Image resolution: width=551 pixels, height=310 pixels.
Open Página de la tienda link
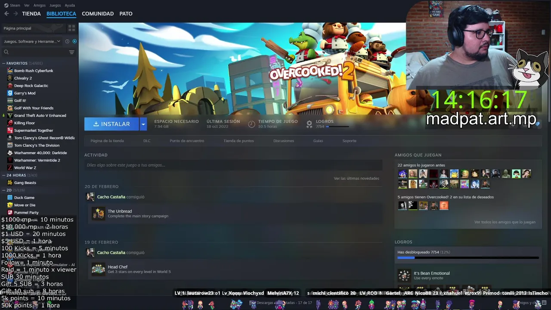pos(107,141)
